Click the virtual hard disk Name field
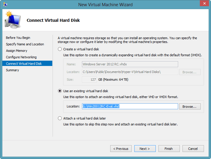 click(x=130, y=64)
